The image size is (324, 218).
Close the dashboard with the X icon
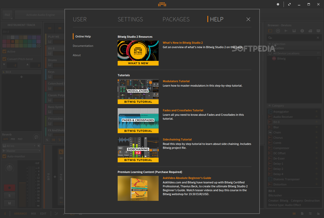248,19
